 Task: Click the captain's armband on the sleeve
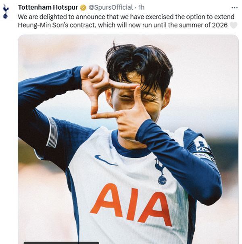tap(204, 157)
